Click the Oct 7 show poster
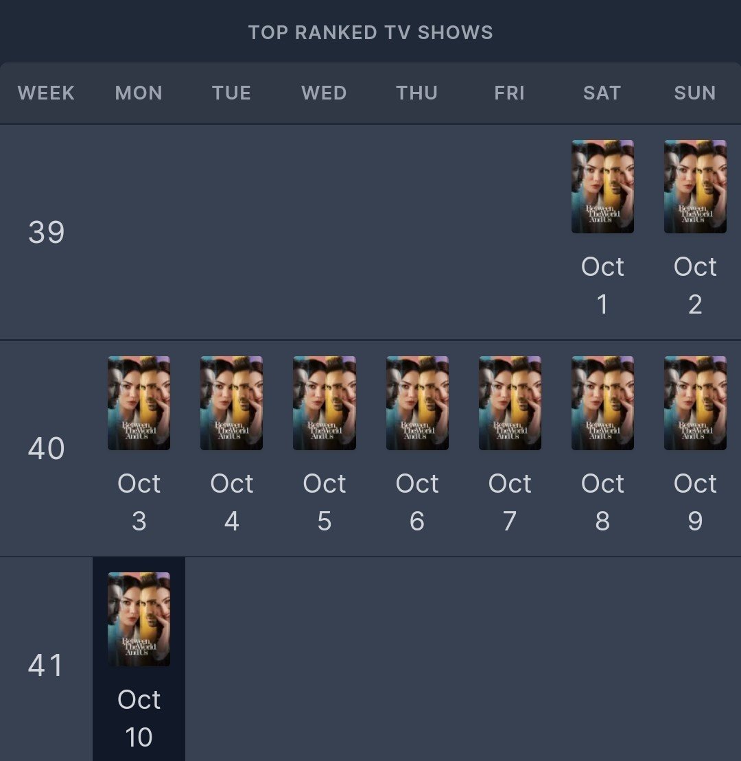 pos(510,403)
